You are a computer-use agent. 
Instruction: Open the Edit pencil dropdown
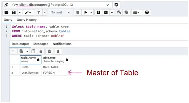tap(28, 12)
